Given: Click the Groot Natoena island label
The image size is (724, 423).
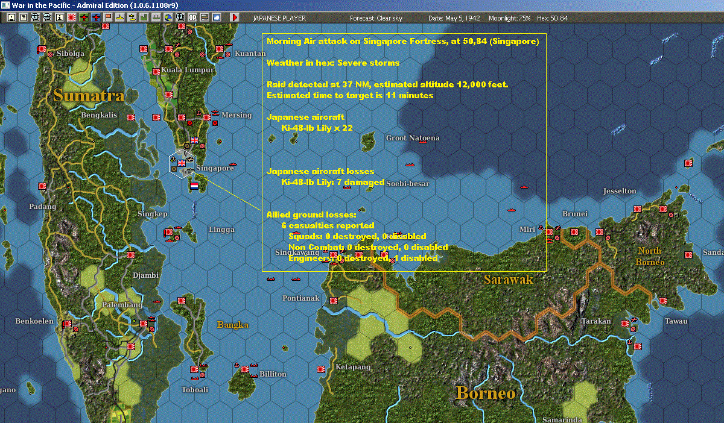Looking at the screenshot, I should [413, 138].
